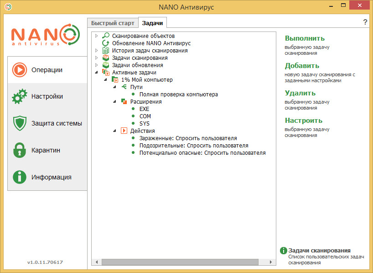Screen dimensions: 373x273
Task: Select the 1% Мой компьютер label
Action: (147, 80)
